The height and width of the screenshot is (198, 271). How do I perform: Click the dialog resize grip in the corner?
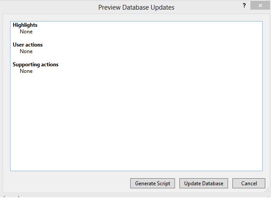point(267,191)
